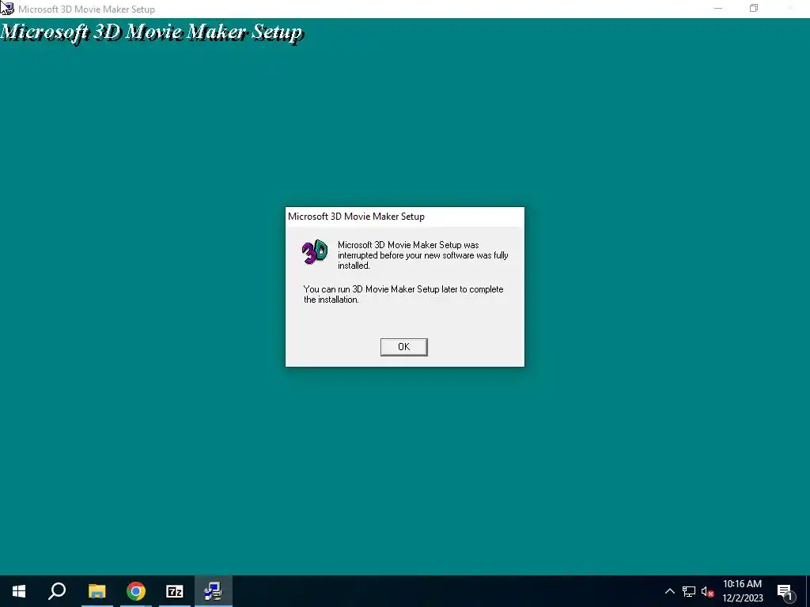The width and height of the screenshot is (810, 607).
Task: Open 7-Zip from the taskbar
Action: pyautogui.click(x=175, y=591)
